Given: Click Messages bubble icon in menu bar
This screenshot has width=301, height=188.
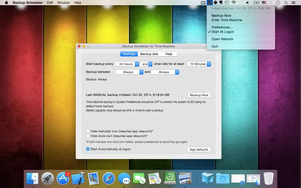Looking at the screenshot, I should [x=241, y=3].
